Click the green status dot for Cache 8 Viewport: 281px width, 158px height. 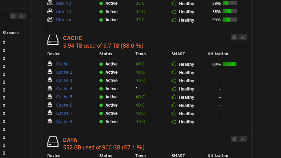coord(101,122)
